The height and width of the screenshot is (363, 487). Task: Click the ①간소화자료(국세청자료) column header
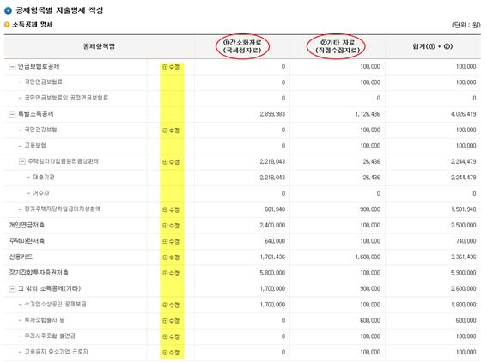click(242, 46)
